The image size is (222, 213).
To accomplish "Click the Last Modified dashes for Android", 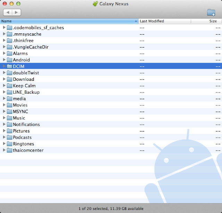I will tap(142, 60).
